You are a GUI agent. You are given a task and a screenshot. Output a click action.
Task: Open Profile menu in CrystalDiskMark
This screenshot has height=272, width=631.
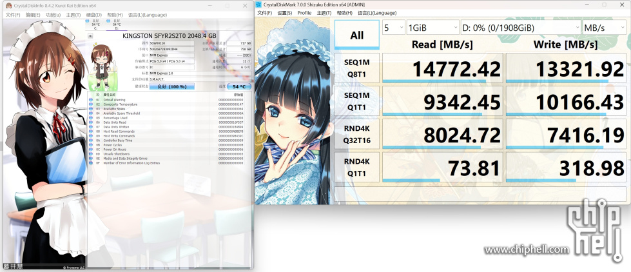pyautogui.click(x=304, y=13)
